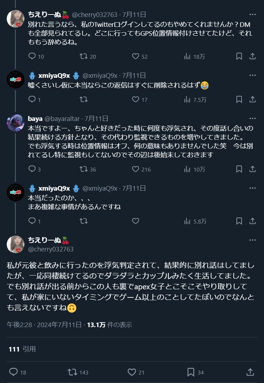Open the 111 引用 quotes list
264x383 pixels.
point(22,349)
